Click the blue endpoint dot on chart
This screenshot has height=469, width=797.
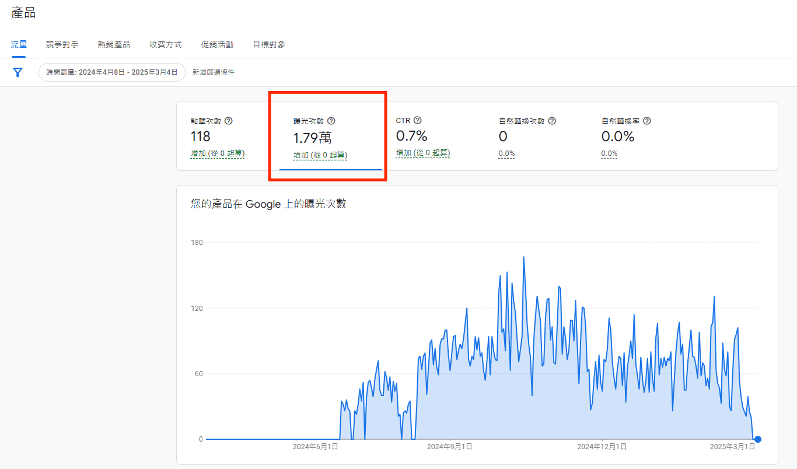point(757,439)
